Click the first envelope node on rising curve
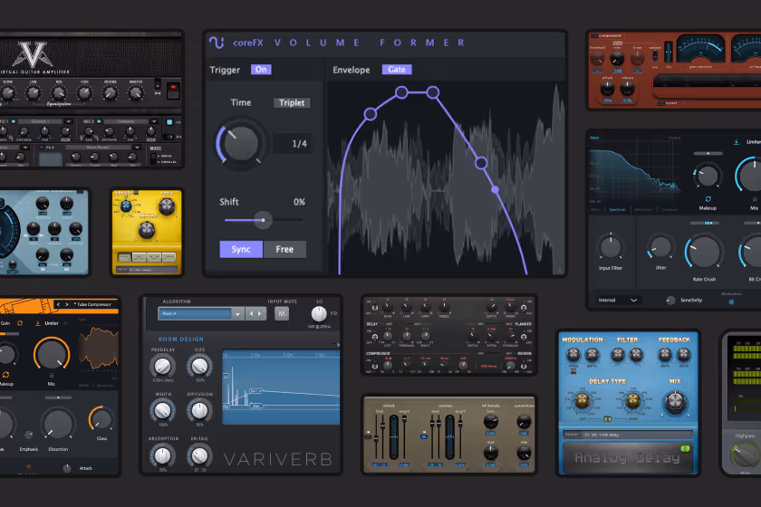 370,114
